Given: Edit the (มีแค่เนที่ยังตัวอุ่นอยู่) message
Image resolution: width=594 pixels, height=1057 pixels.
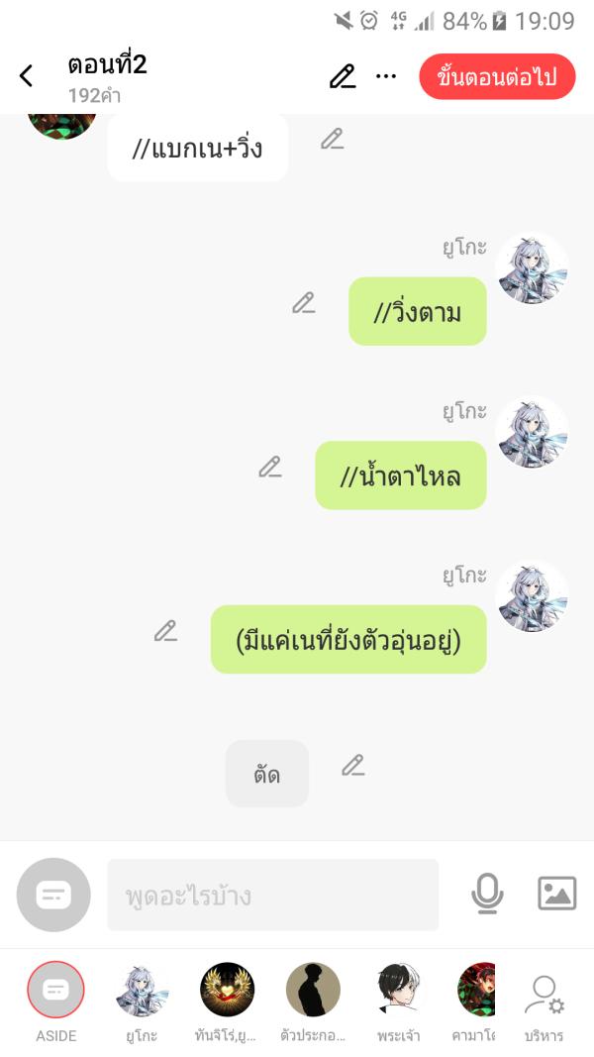Looking at the screenshot, I should coord(165,631).
